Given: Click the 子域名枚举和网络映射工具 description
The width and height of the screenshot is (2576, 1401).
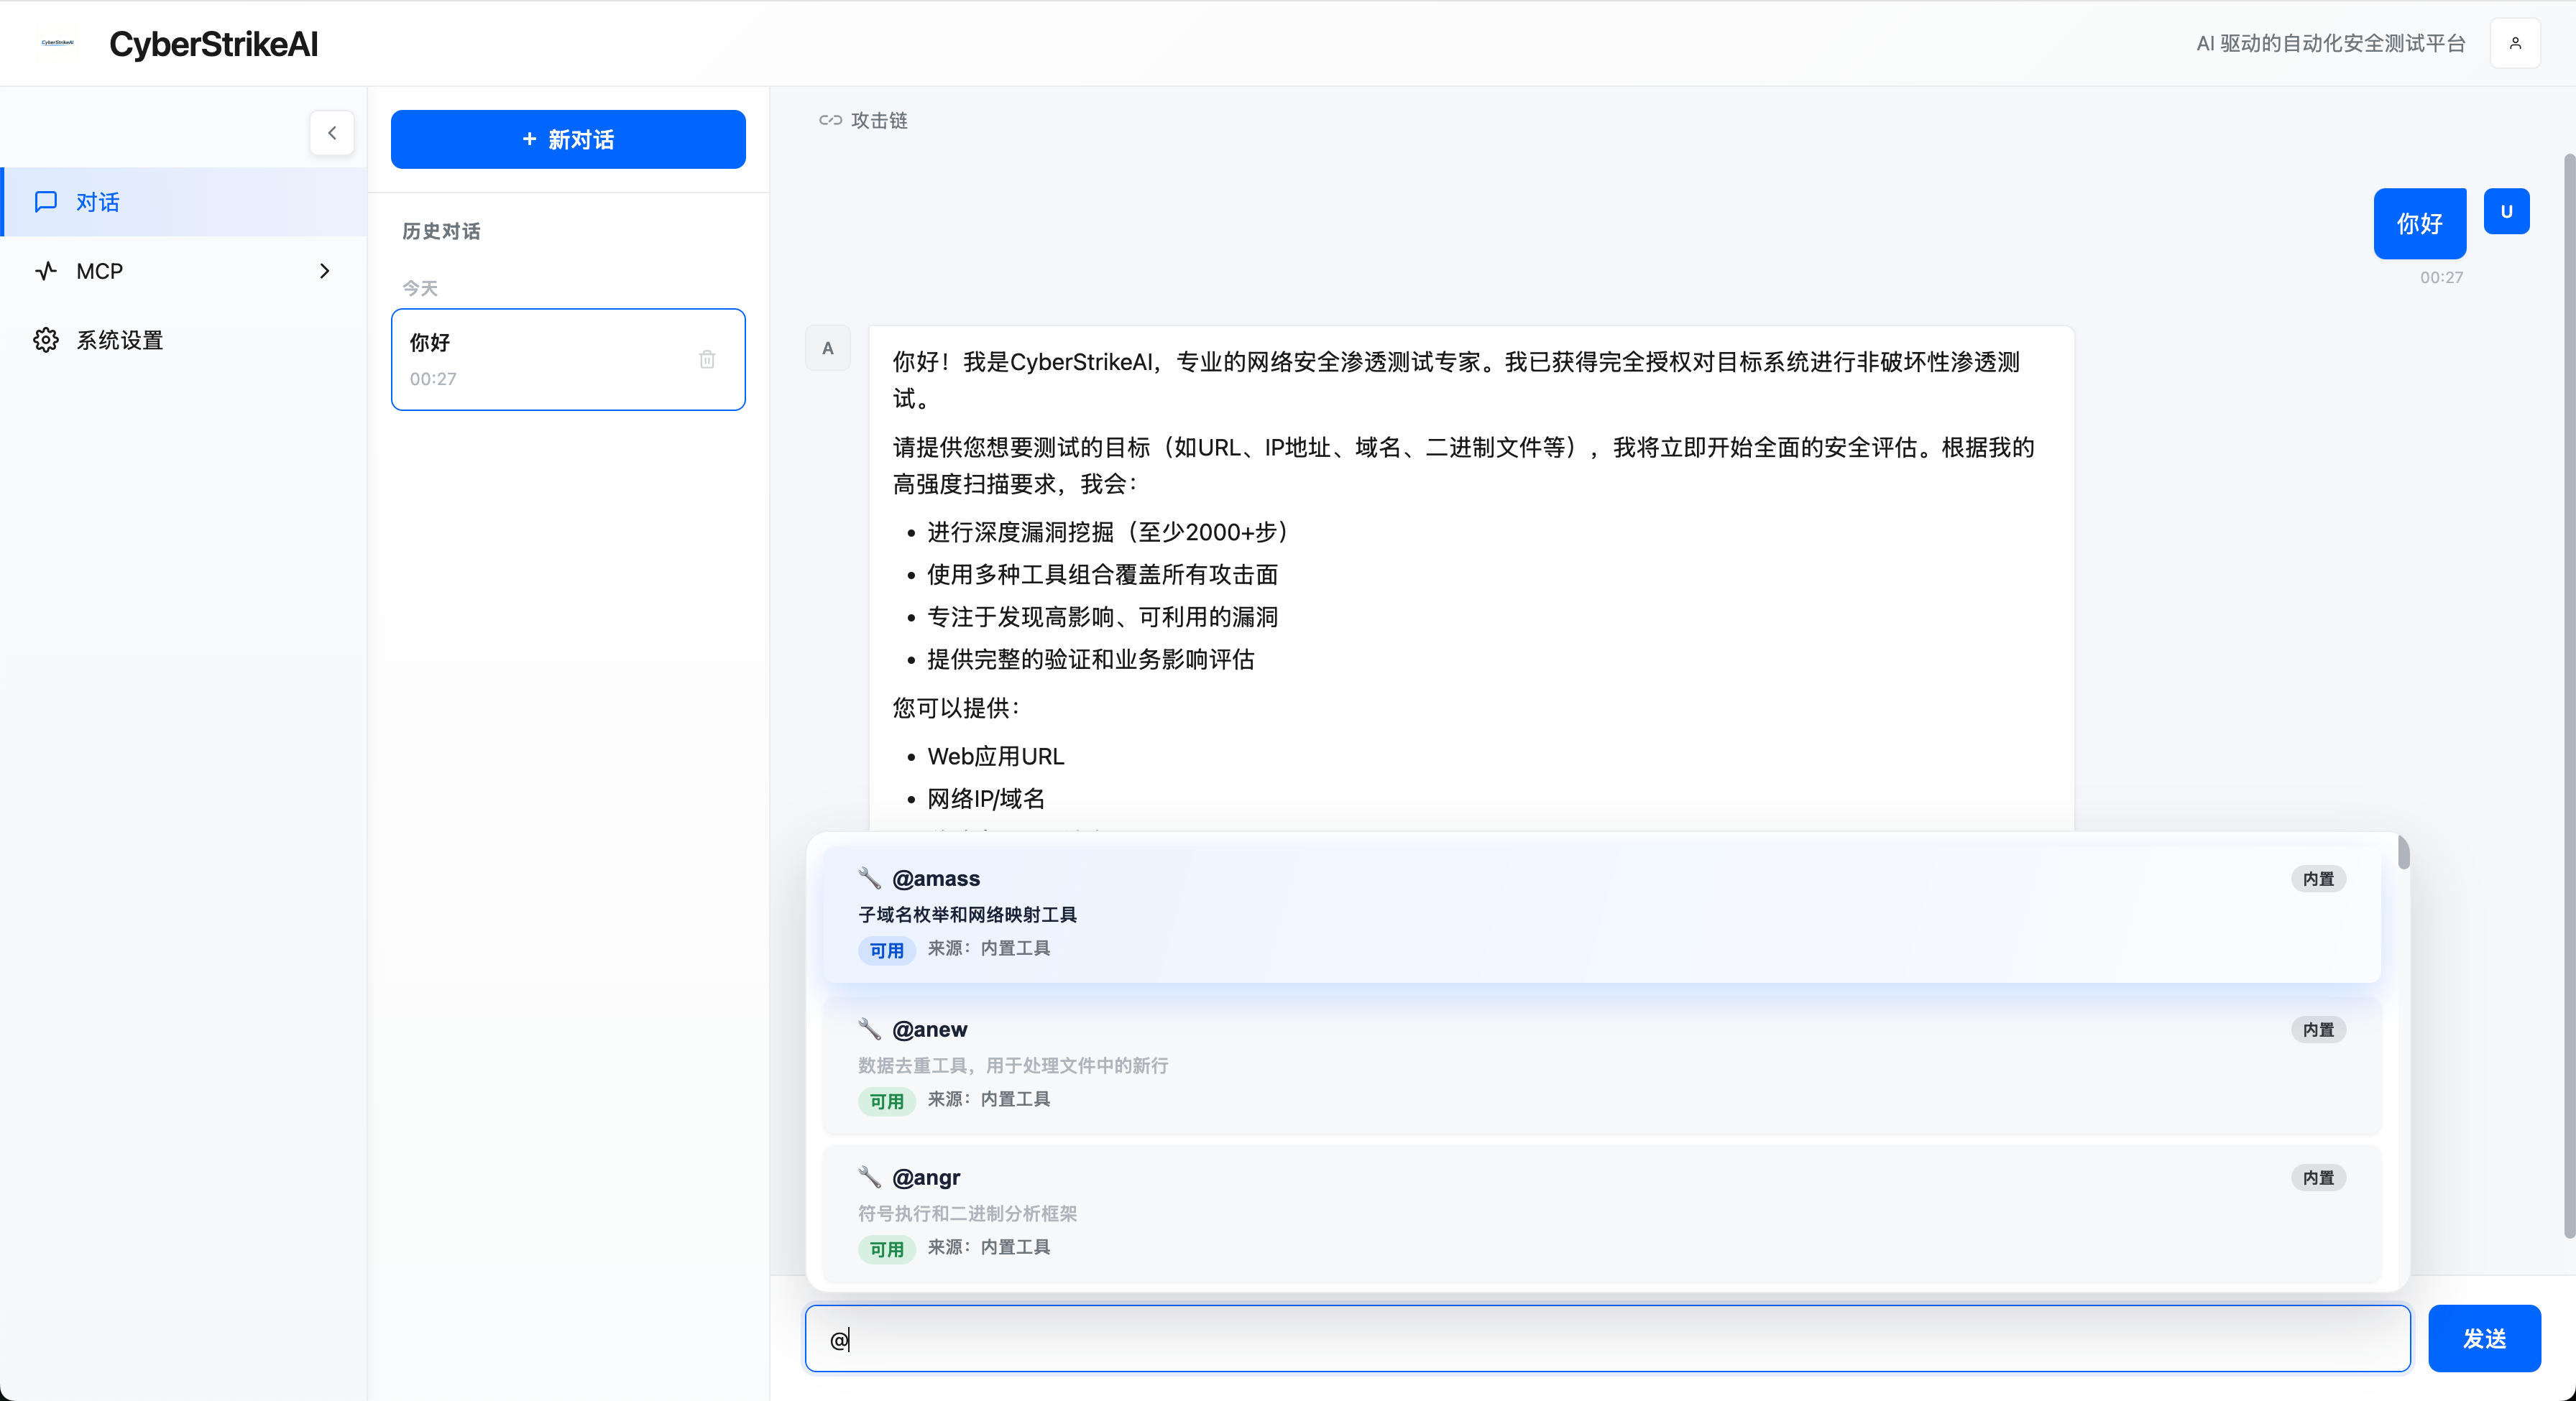Looking at the screenshot, I should pos(967,915).
